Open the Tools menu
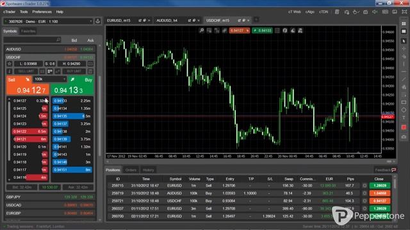This screenshot has width=410, height=230. click(x=24, y=11)
